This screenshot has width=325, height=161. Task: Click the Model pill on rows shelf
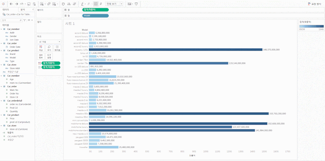point(95,15)
